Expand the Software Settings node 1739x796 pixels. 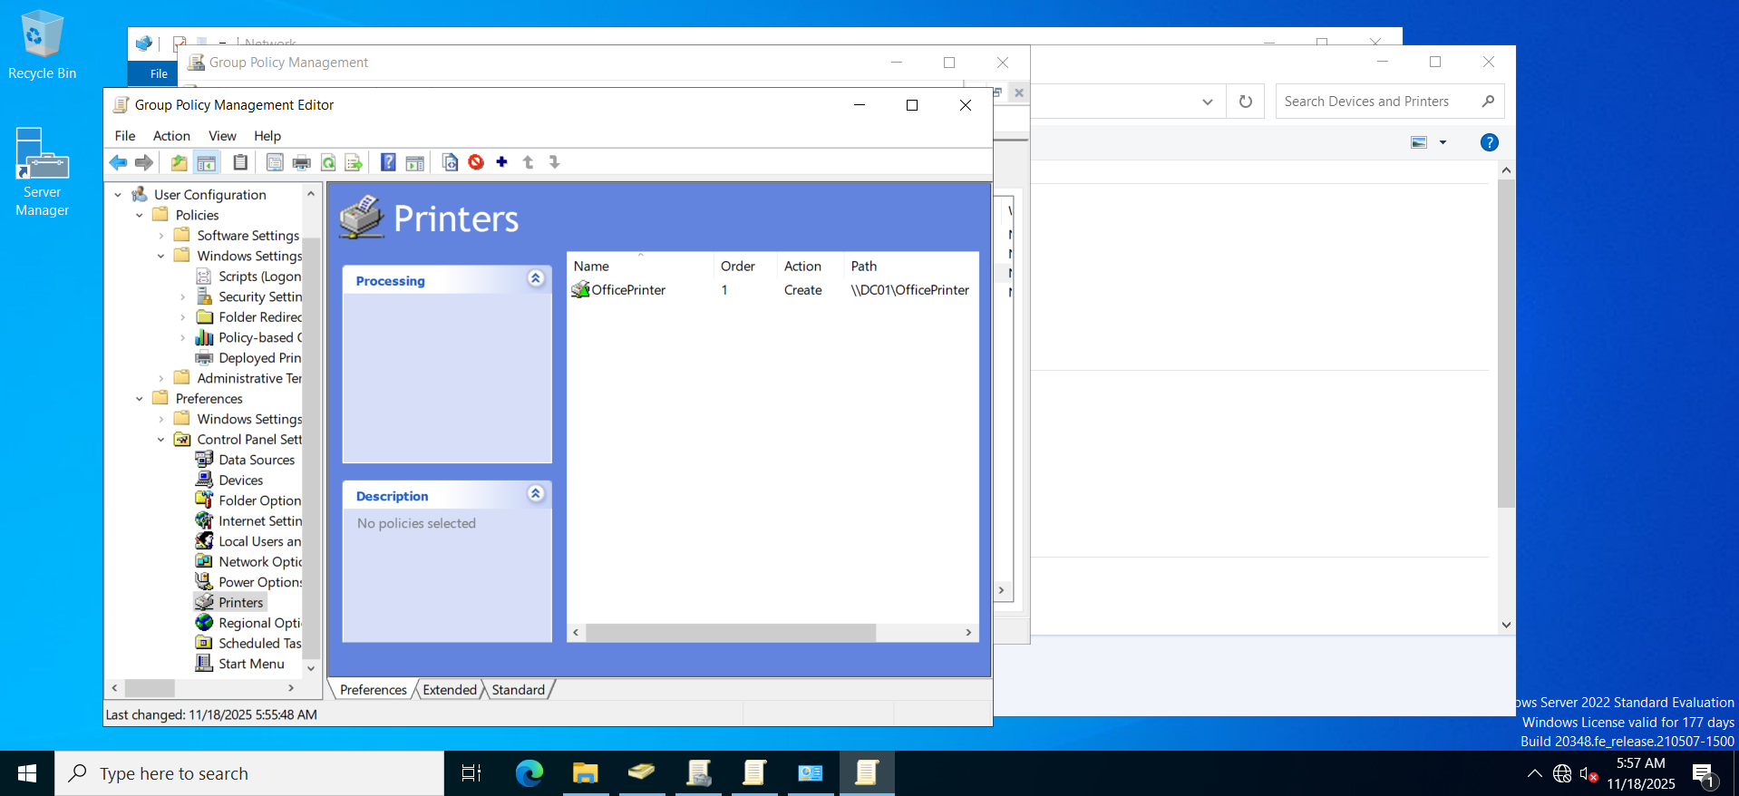pos(161,236)
